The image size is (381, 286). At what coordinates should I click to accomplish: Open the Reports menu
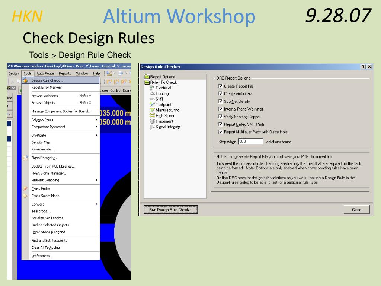65,73
